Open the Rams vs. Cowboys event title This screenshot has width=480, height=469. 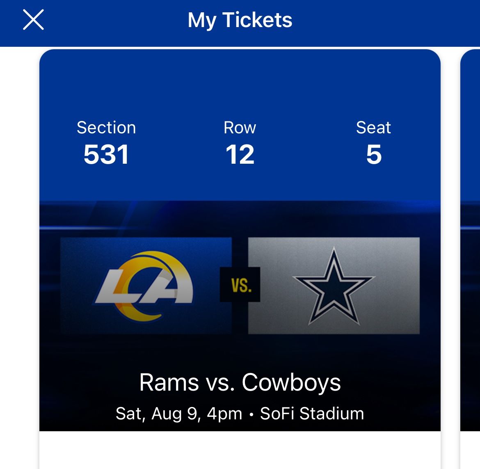[x=240, y=382]
